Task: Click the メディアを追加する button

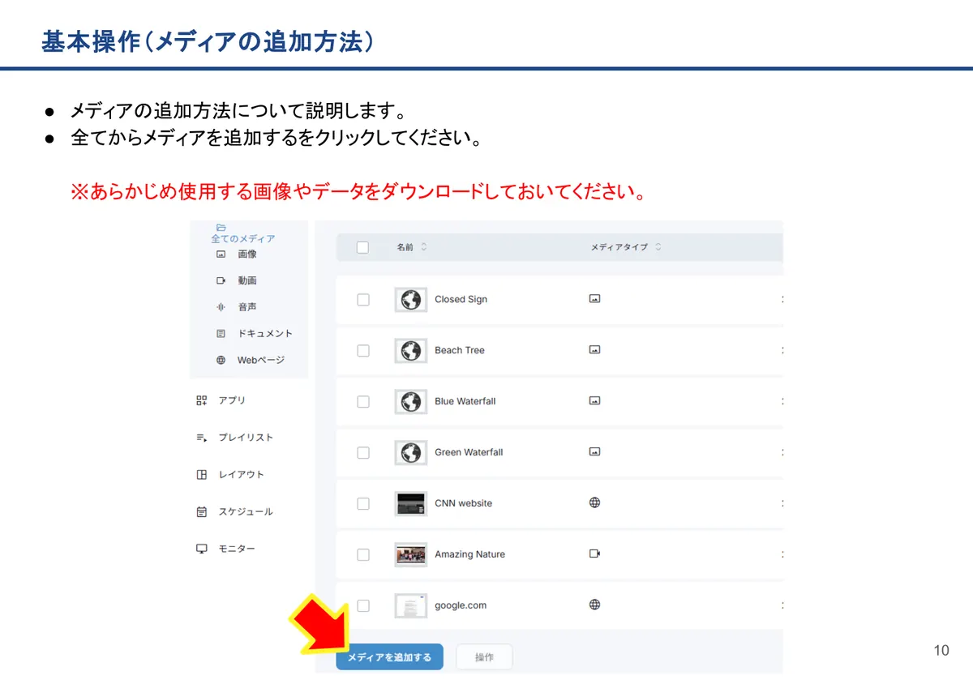Action: [x=389, y=657]
